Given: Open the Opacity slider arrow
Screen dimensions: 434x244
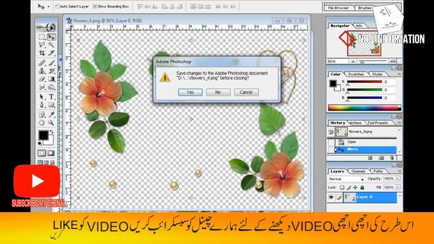Looking at the screenshot, I should pyautogui.click(x=398, y=179).
